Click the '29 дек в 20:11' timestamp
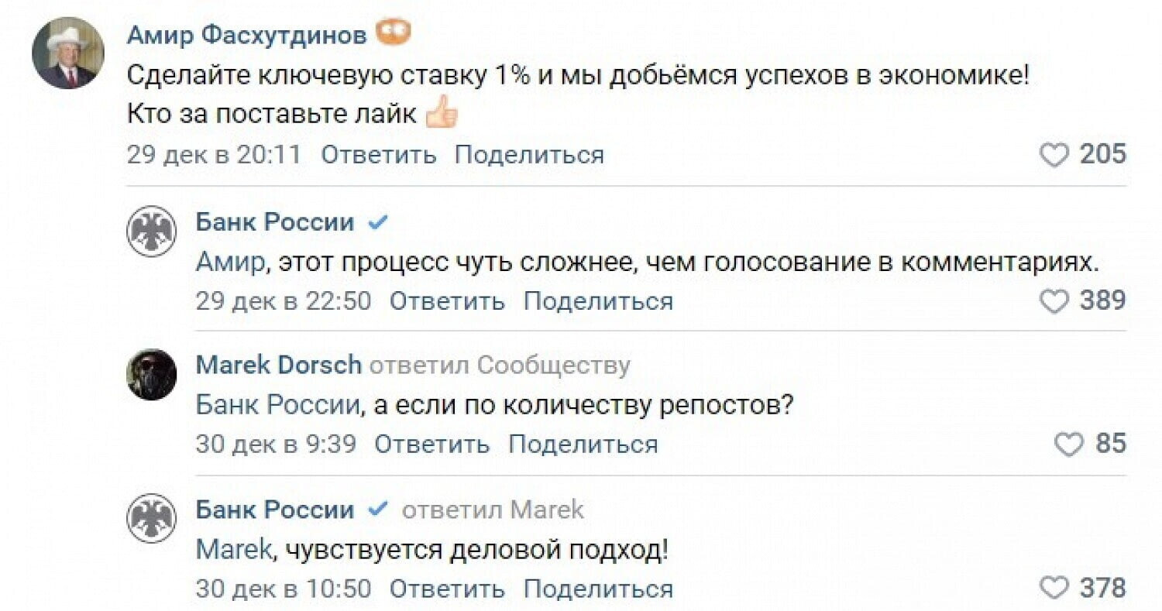1162x611 pixels. point(214,156)
